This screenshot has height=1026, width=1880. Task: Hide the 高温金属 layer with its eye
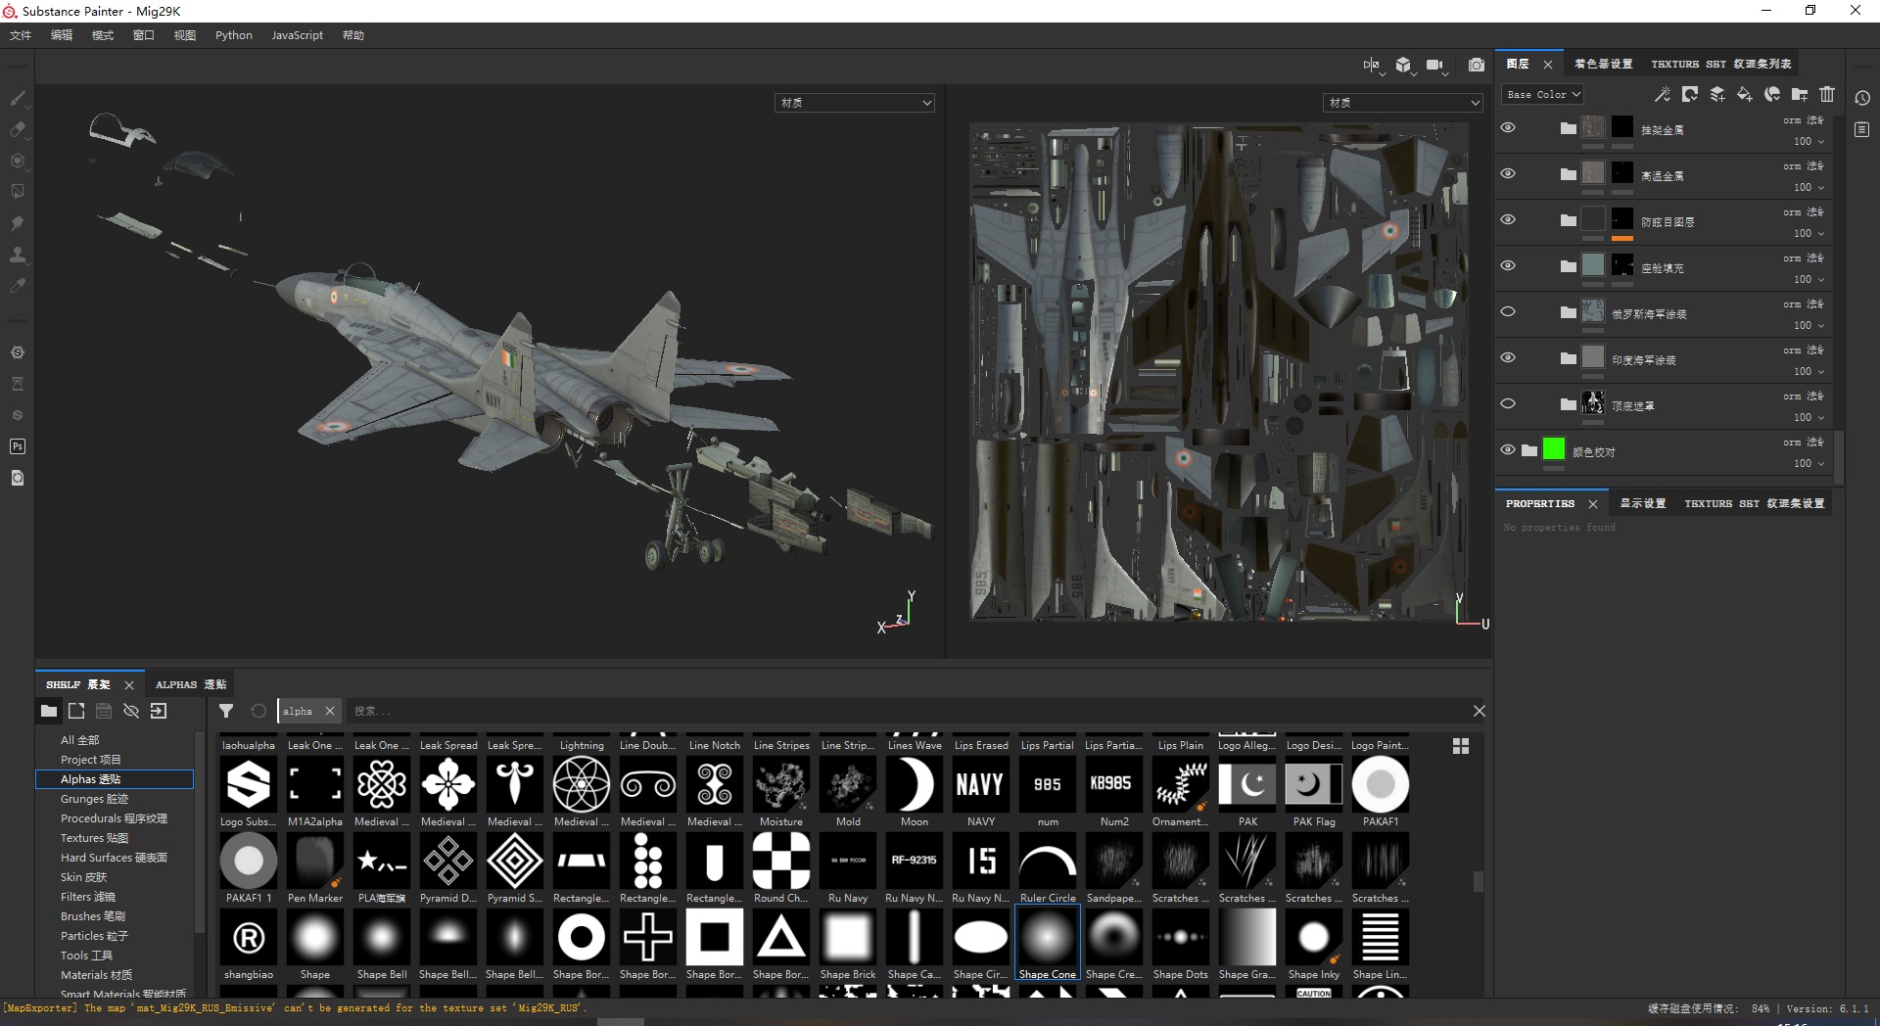tap(1508, 173)
